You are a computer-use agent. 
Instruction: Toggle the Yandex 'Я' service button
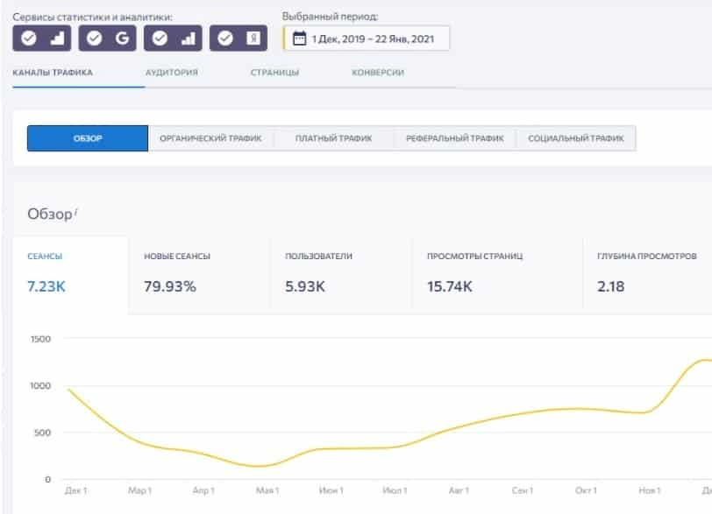pos(239,38)
